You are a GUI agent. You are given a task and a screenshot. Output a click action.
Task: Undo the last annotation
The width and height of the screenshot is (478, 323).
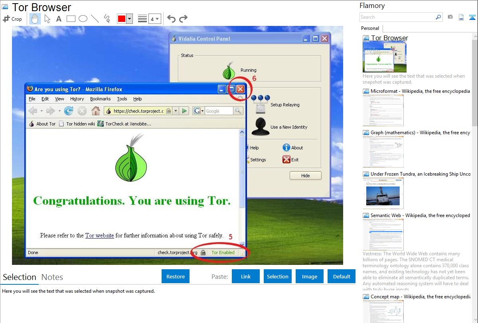pos(171,19)
